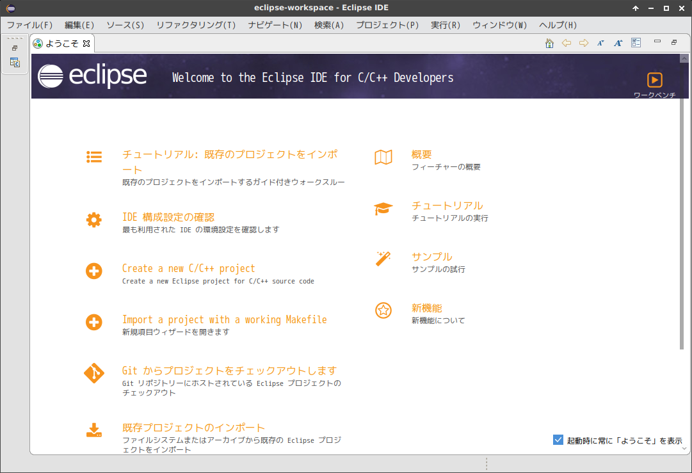The height and width of the screenshot is (473, 692).
Task: Click the scrollbar up arrow of Welcome page
Action: (684, 58)
